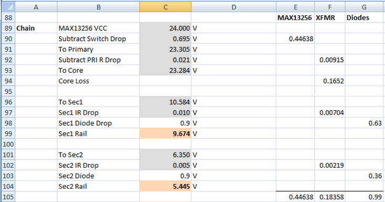Click the 0.44638 total in row 105
This screenshot has width=385, height=202.
pos(295,197)
